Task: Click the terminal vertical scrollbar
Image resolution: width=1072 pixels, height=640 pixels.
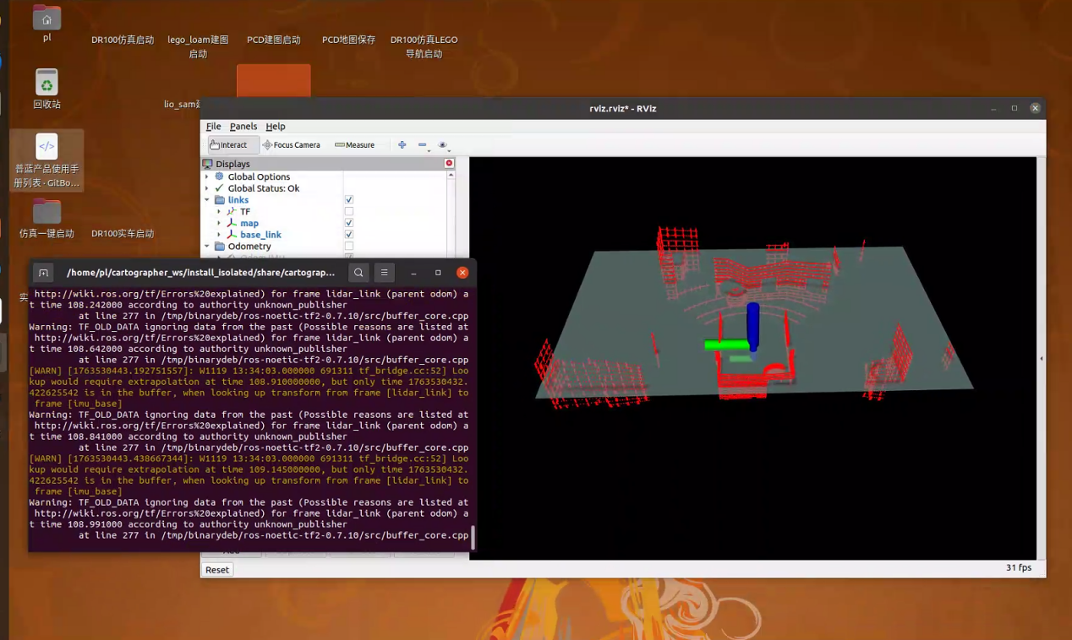Action: coord(473,537)
